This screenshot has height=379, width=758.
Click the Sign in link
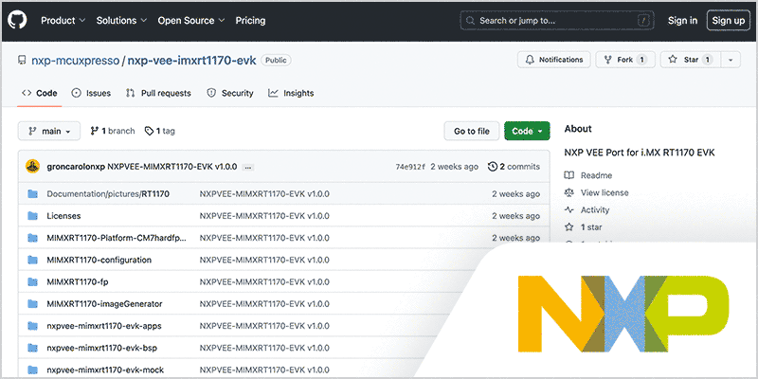click(x=682, y=20)
